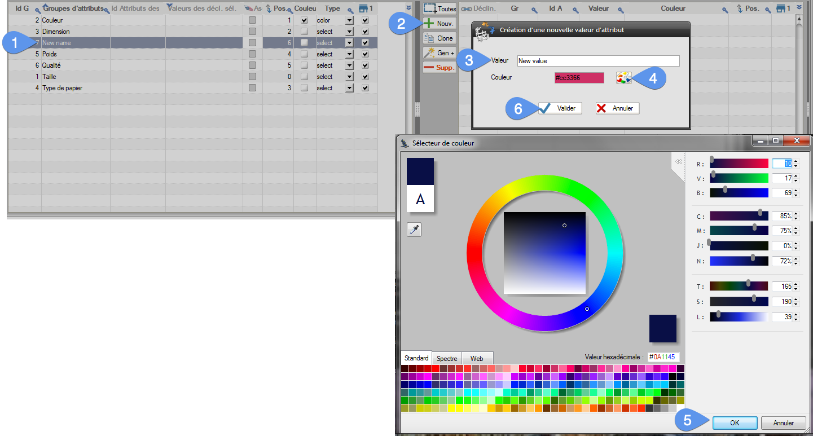
Task: Click Valider to confirm new value
Action: (x=560, y=108)
